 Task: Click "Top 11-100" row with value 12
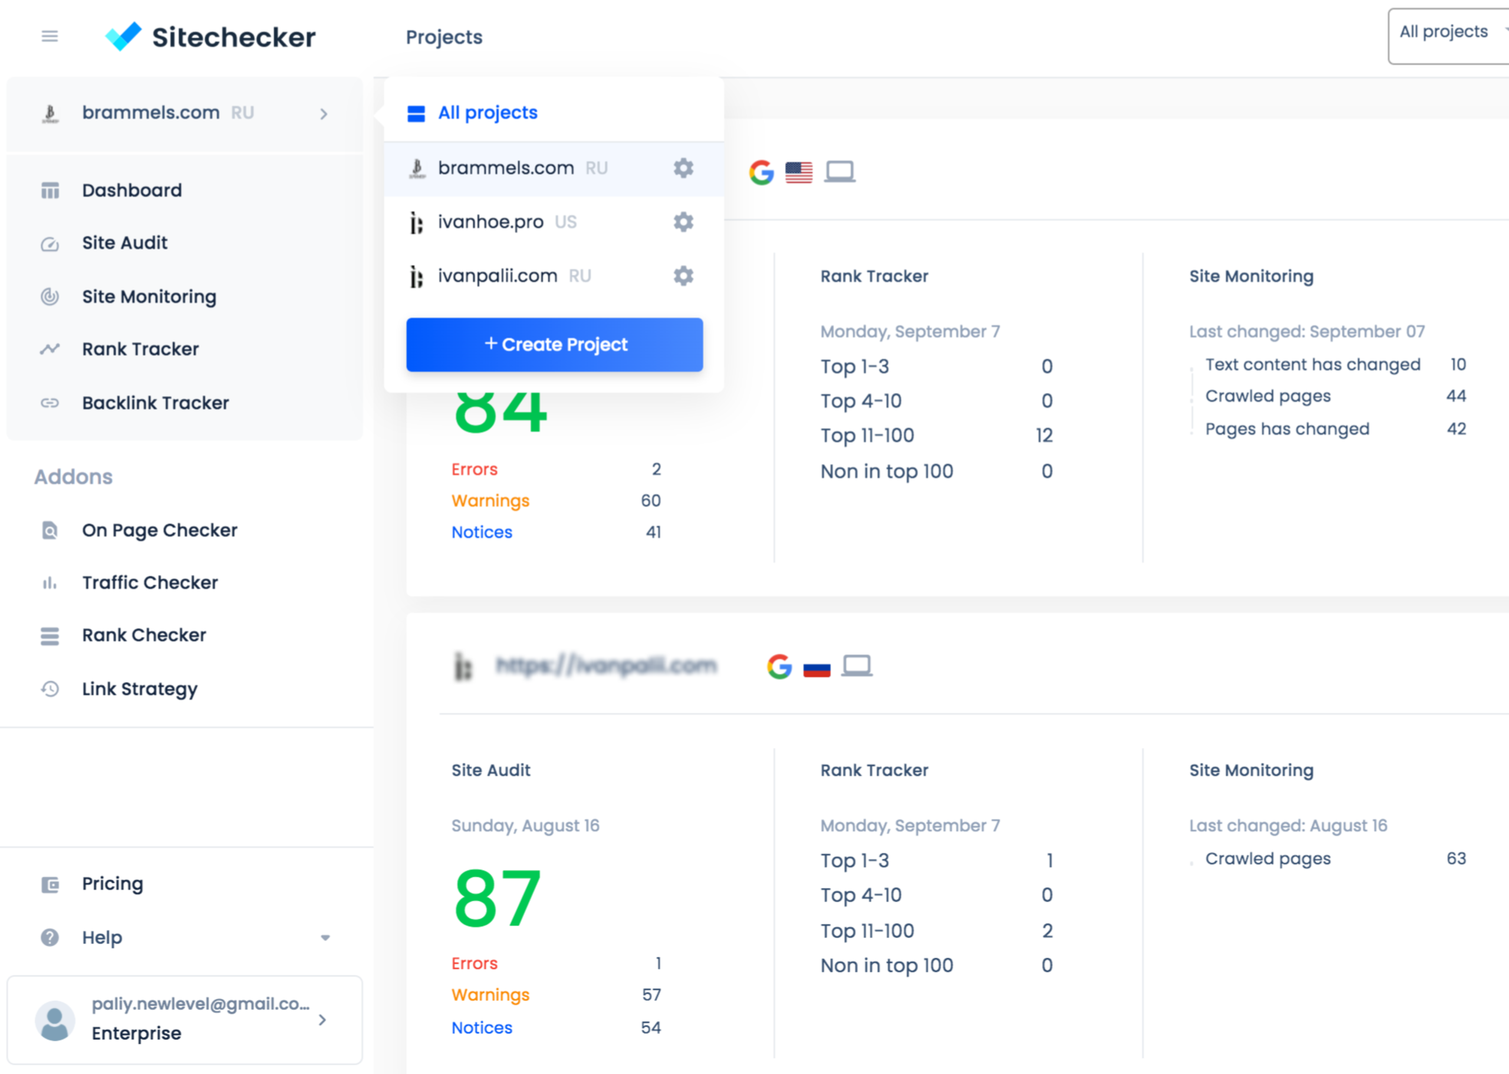point(937,435)
